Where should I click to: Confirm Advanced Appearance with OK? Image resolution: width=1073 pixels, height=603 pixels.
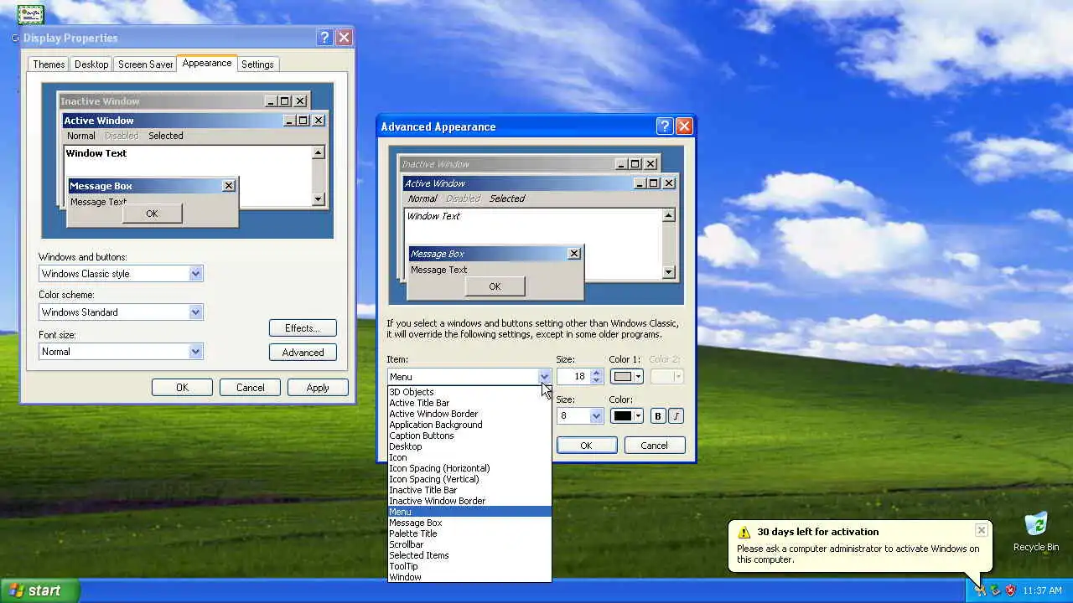tap(586, 446)
